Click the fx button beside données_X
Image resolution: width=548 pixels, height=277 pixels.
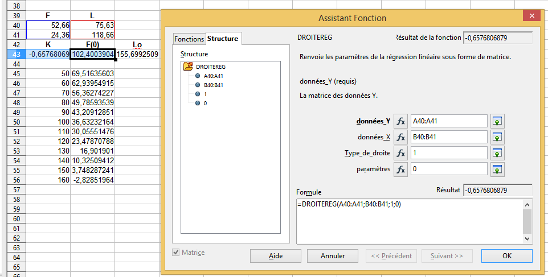[401, 137]
